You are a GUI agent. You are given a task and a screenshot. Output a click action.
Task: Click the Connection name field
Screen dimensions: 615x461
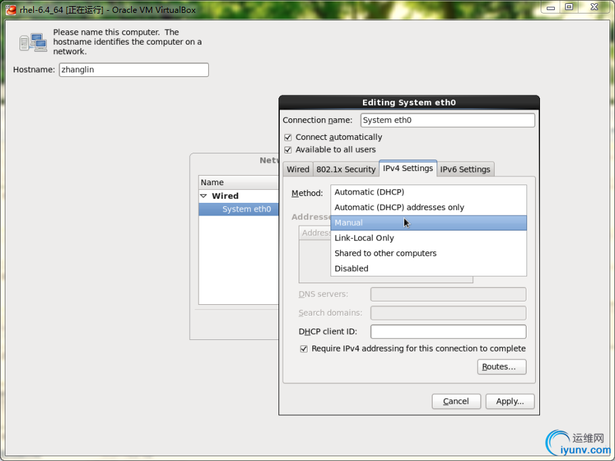tap(447, 120)
